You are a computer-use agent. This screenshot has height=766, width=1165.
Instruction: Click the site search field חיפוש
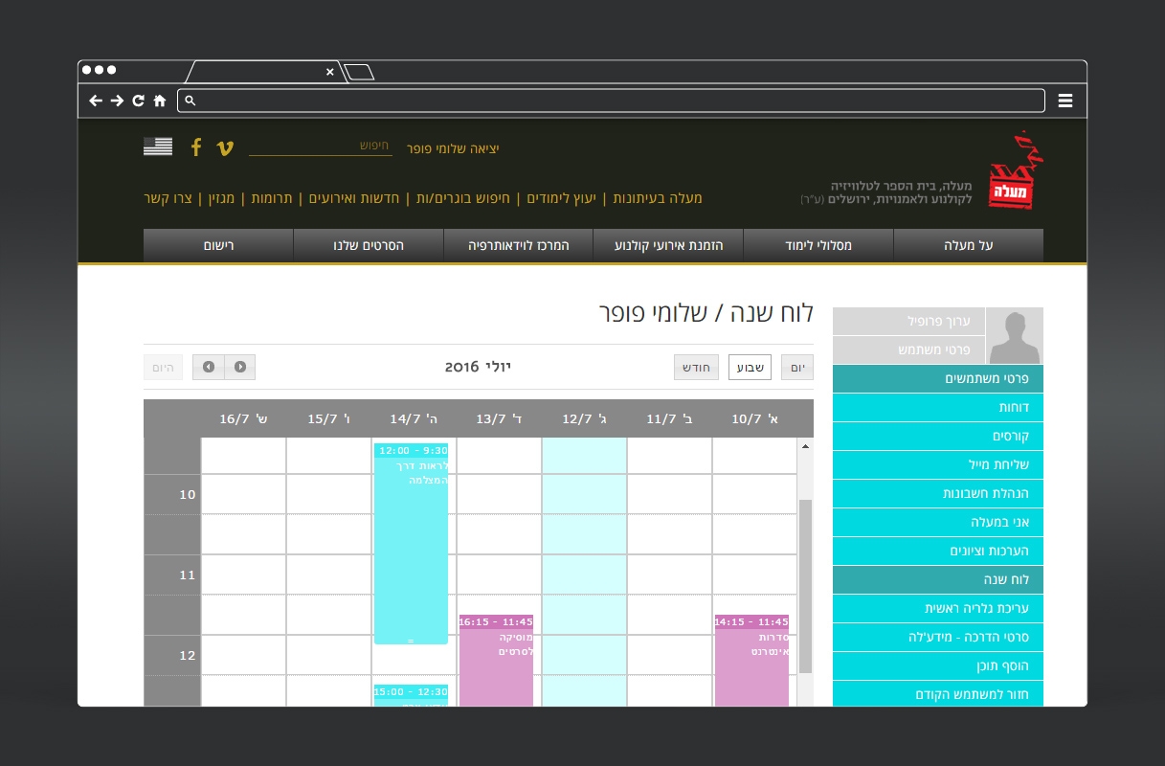pos(321,146)
